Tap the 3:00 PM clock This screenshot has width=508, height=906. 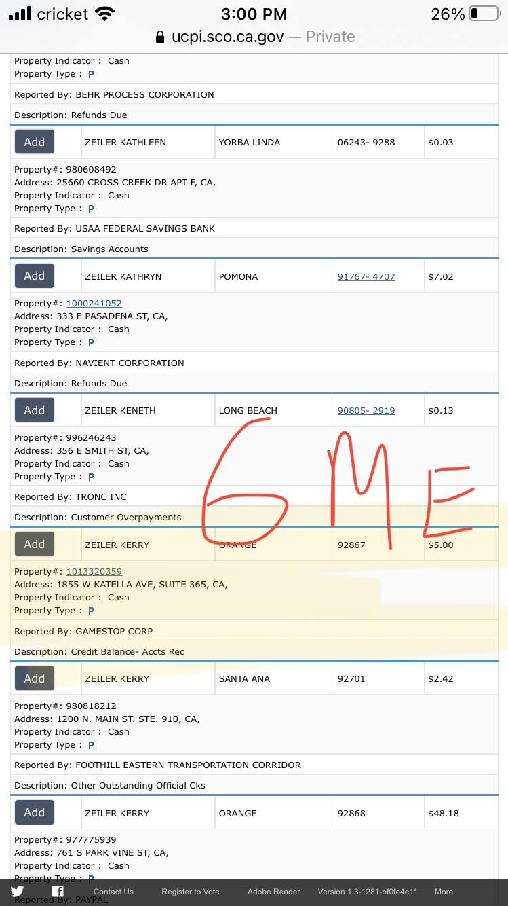click(254, 14)
